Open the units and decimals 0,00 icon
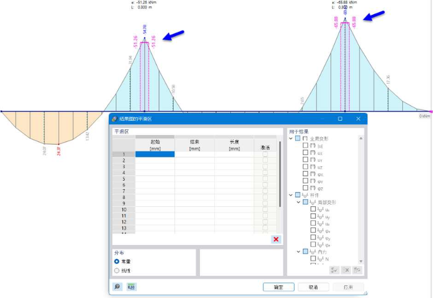This screenshot has height=298, width=433. click(132, 287)
